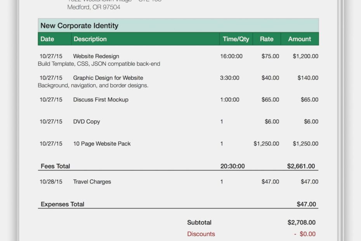
Task: Select the Time/Qty column header
Action: tap(235, 39)
